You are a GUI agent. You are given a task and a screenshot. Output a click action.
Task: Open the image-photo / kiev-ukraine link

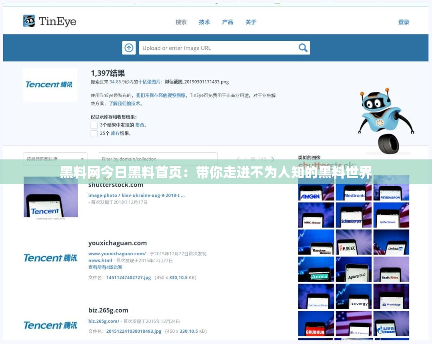[136, 195]
